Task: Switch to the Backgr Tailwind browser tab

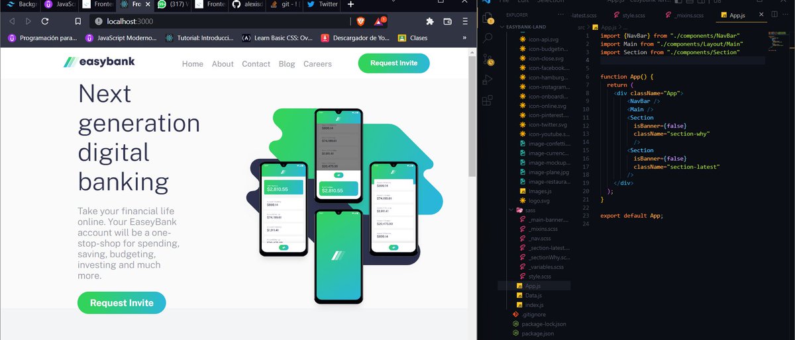Action: [19, 5]
